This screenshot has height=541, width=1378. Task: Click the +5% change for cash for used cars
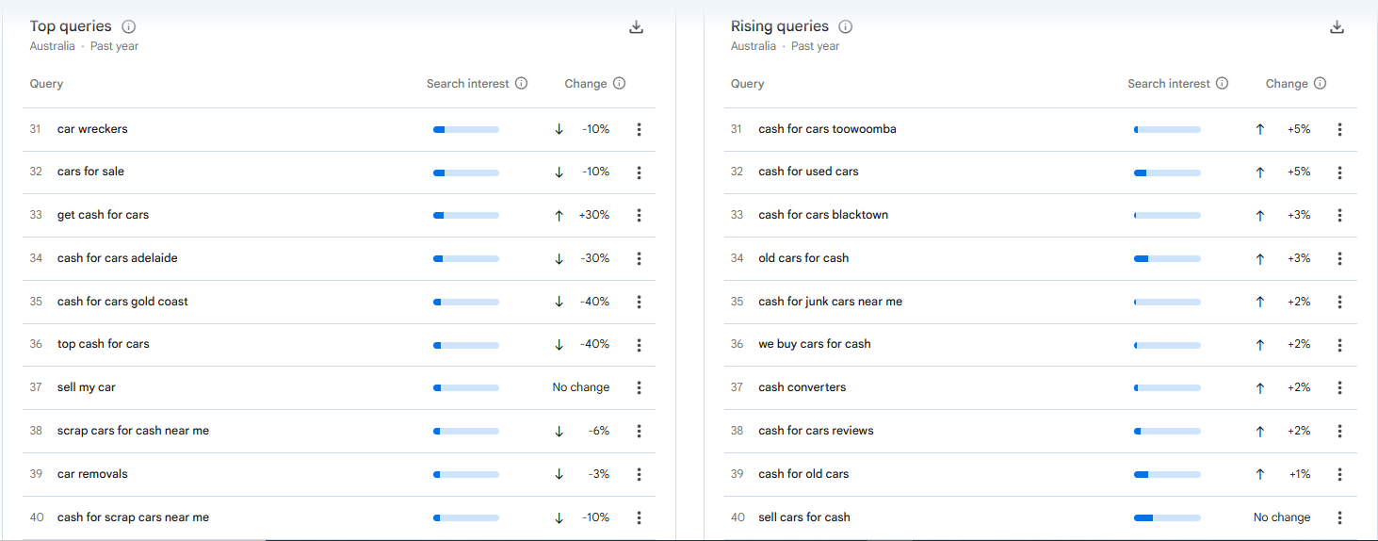1299,172
